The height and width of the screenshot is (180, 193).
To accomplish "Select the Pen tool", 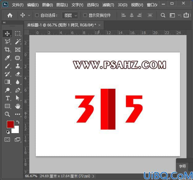I will [18, 90].
